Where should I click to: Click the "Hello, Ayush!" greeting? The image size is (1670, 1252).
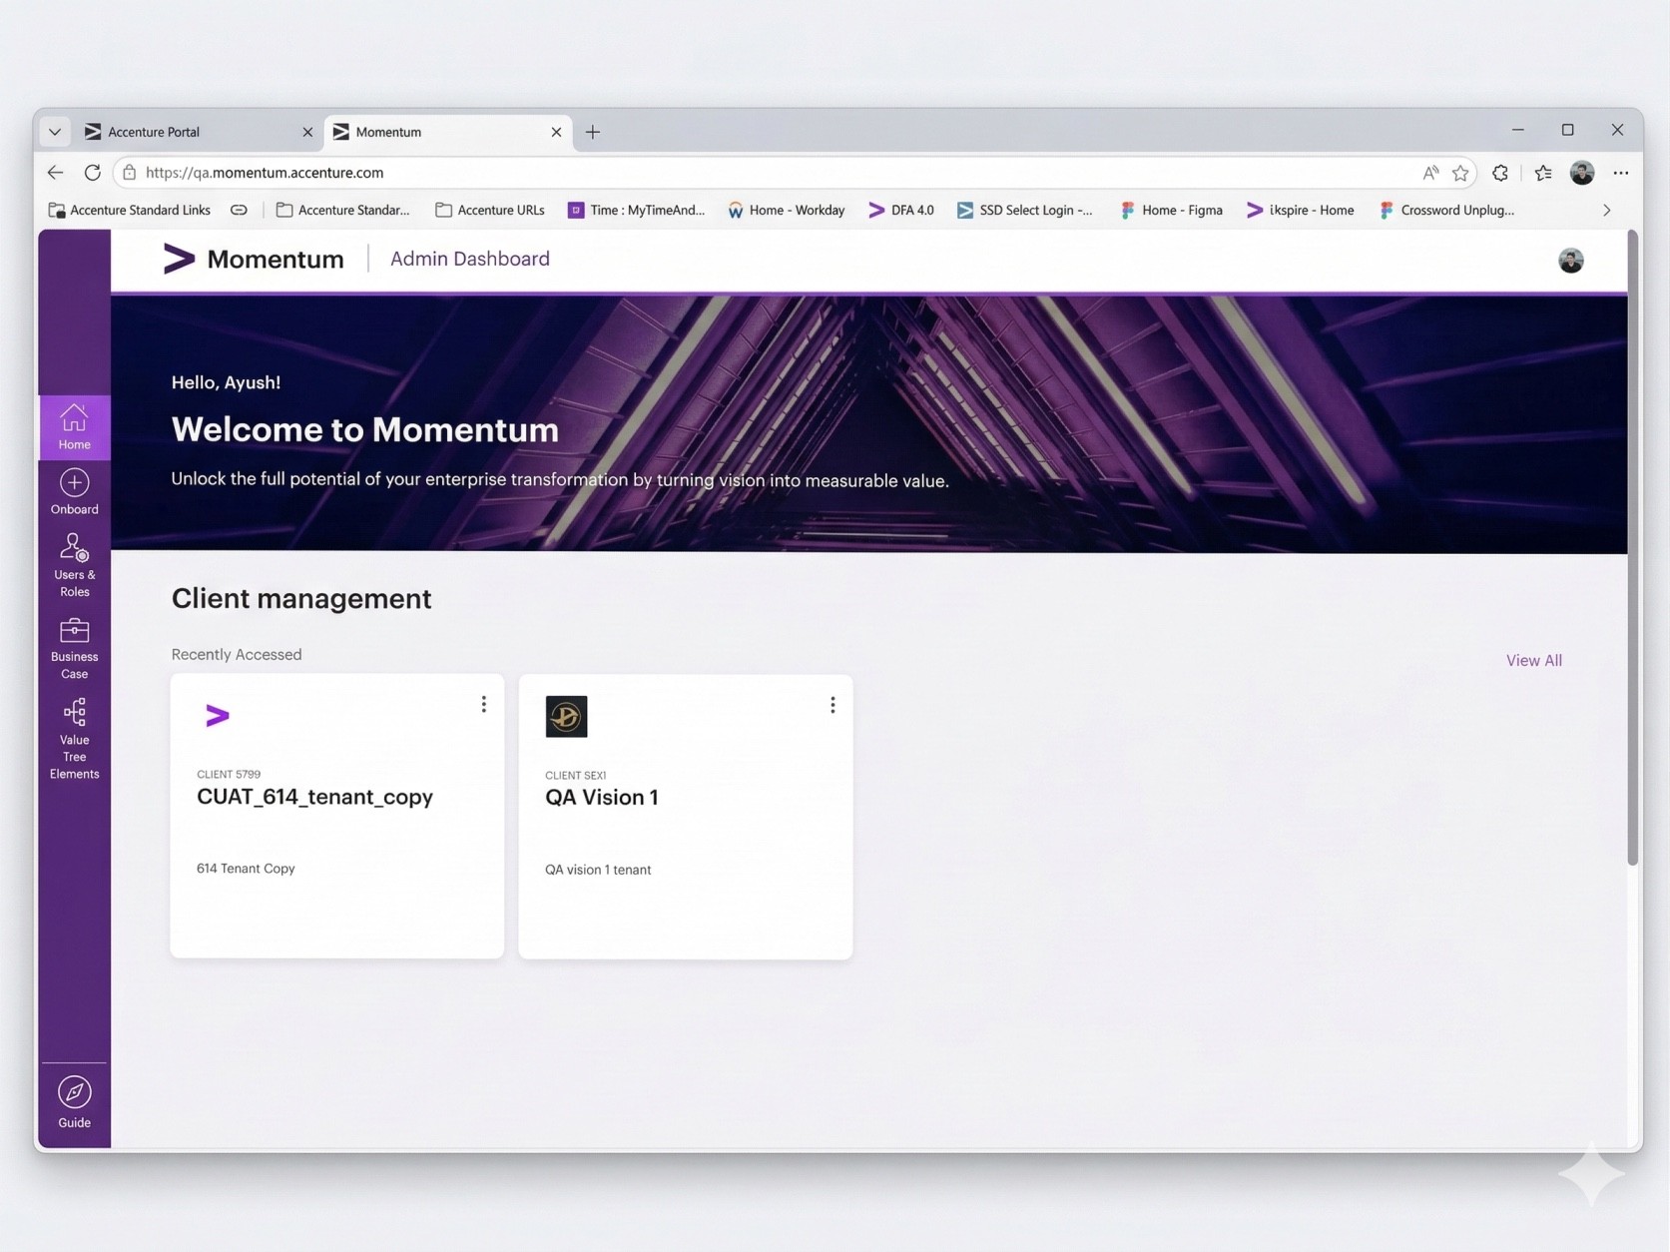click(x=226, y=382)
